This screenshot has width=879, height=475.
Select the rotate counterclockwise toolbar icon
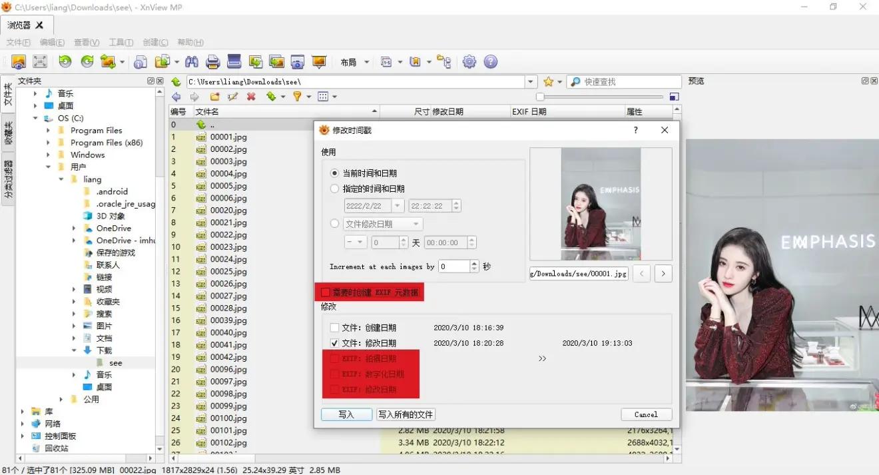[x=65, y=61]
